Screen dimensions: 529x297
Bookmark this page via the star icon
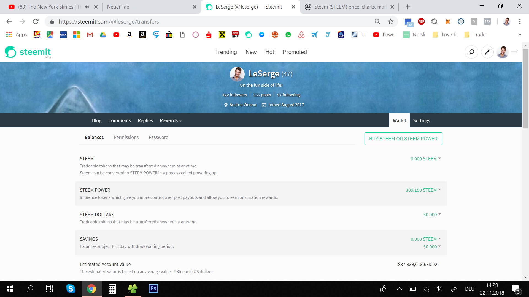coord(391,21)
